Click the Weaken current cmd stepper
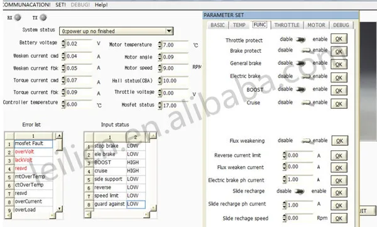The image size is (377, 227). click(63, 56)
